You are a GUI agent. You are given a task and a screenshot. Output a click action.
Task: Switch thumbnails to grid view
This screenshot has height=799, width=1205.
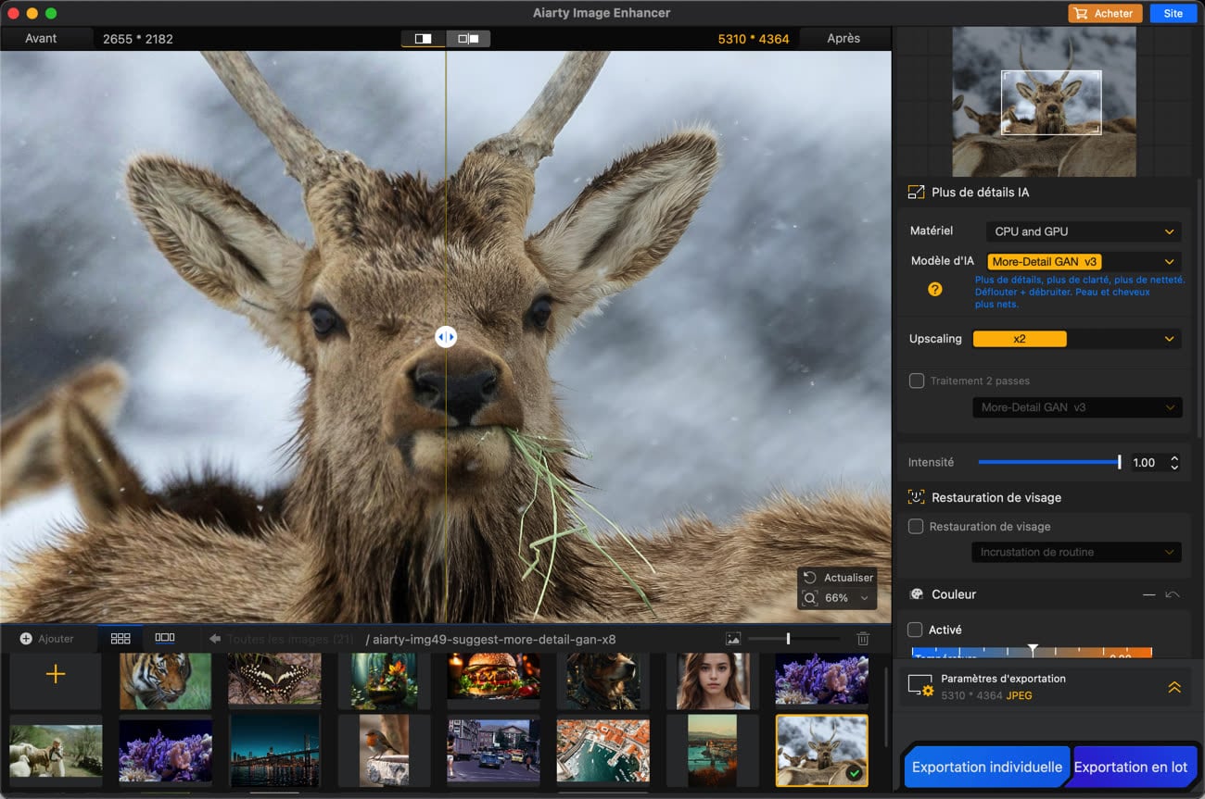pyautogui.click(x=120, y=638)
